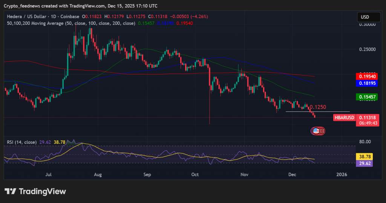Screen dimensions: 386x203
Task: Click the TradingView logo
Action: click(35, 191)
